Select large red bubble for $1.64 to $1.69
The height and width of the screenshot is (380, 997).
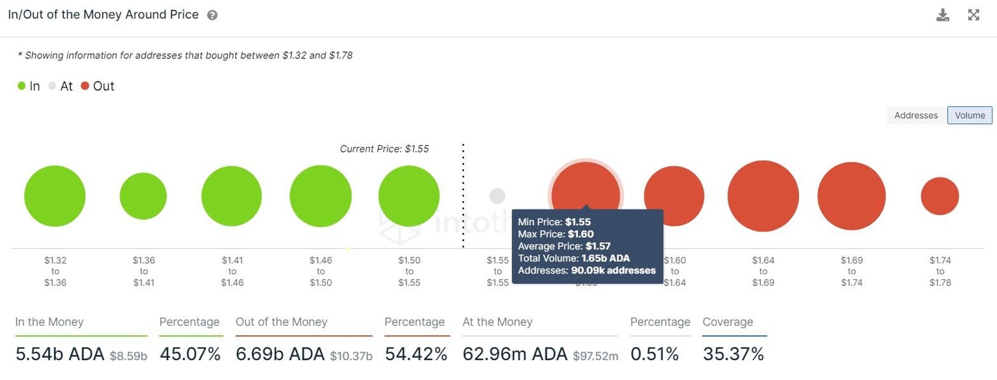[x=763, y=196]
